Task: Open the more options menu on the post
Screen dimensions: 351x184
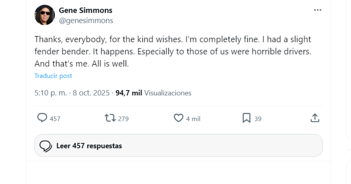Action: tap(318, 10)
